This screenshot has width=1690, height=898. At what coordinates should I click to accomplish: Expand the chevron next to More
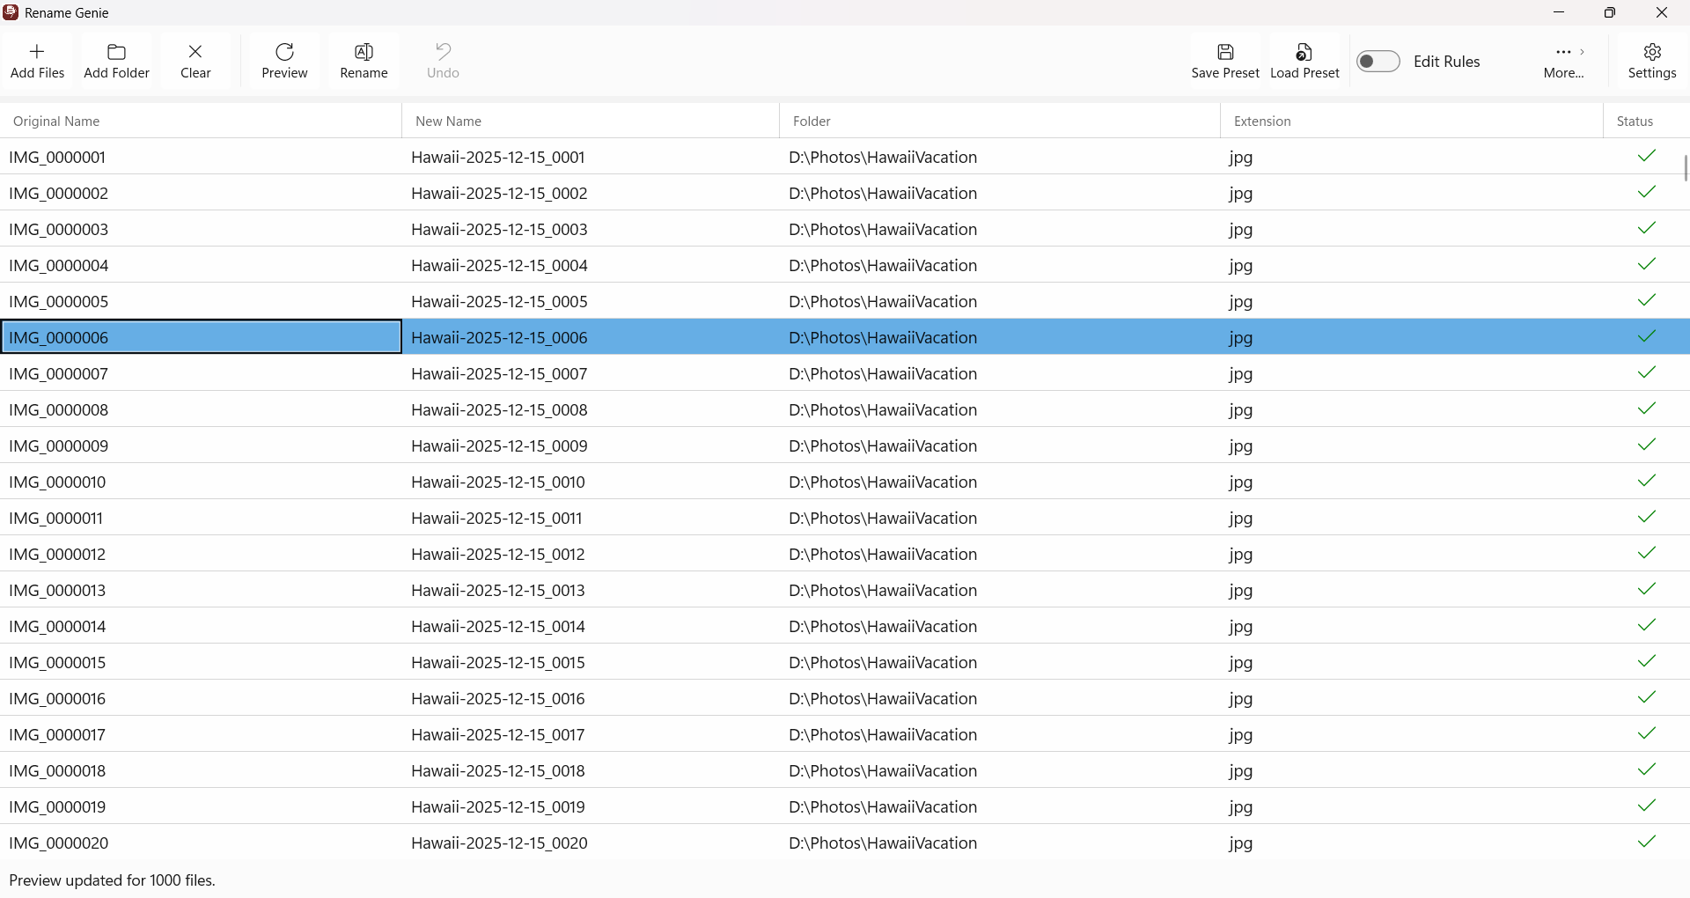1583,52
